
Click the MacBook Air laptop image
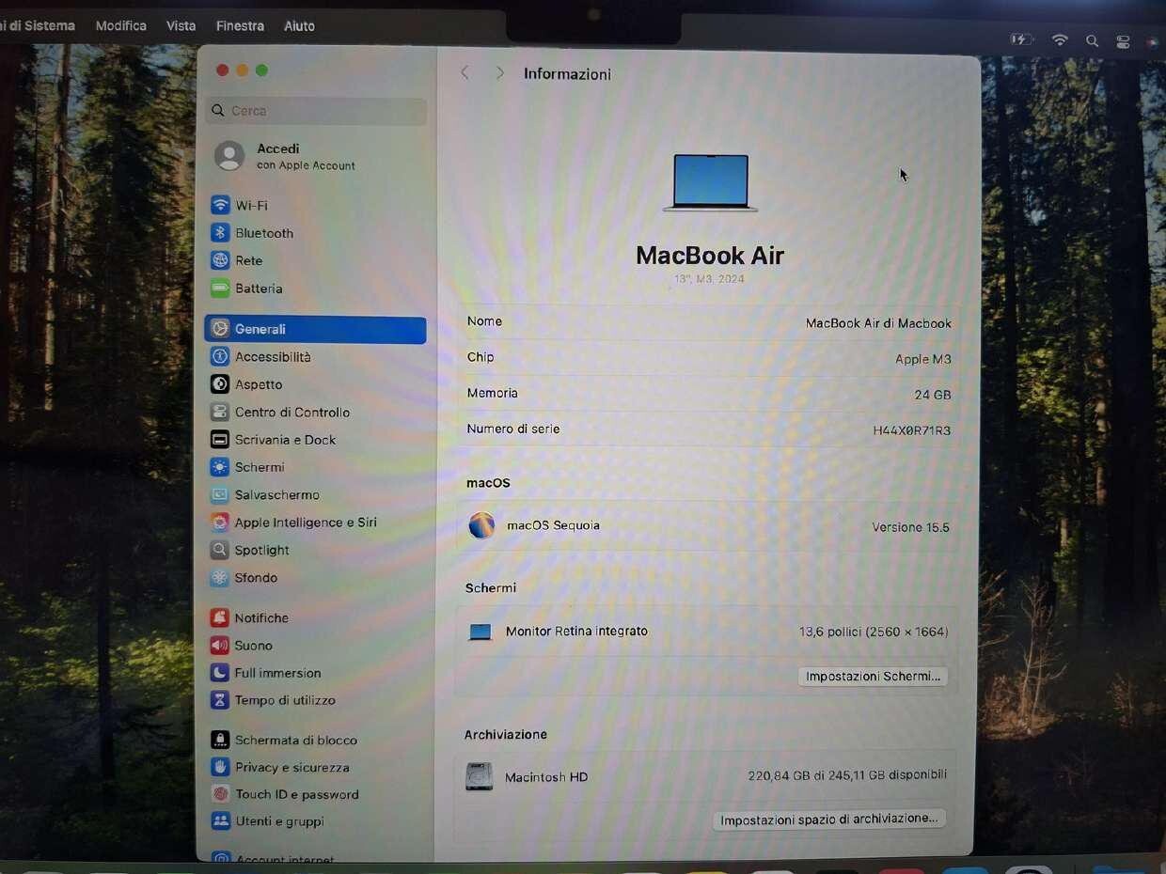click(x=710, y=182)
